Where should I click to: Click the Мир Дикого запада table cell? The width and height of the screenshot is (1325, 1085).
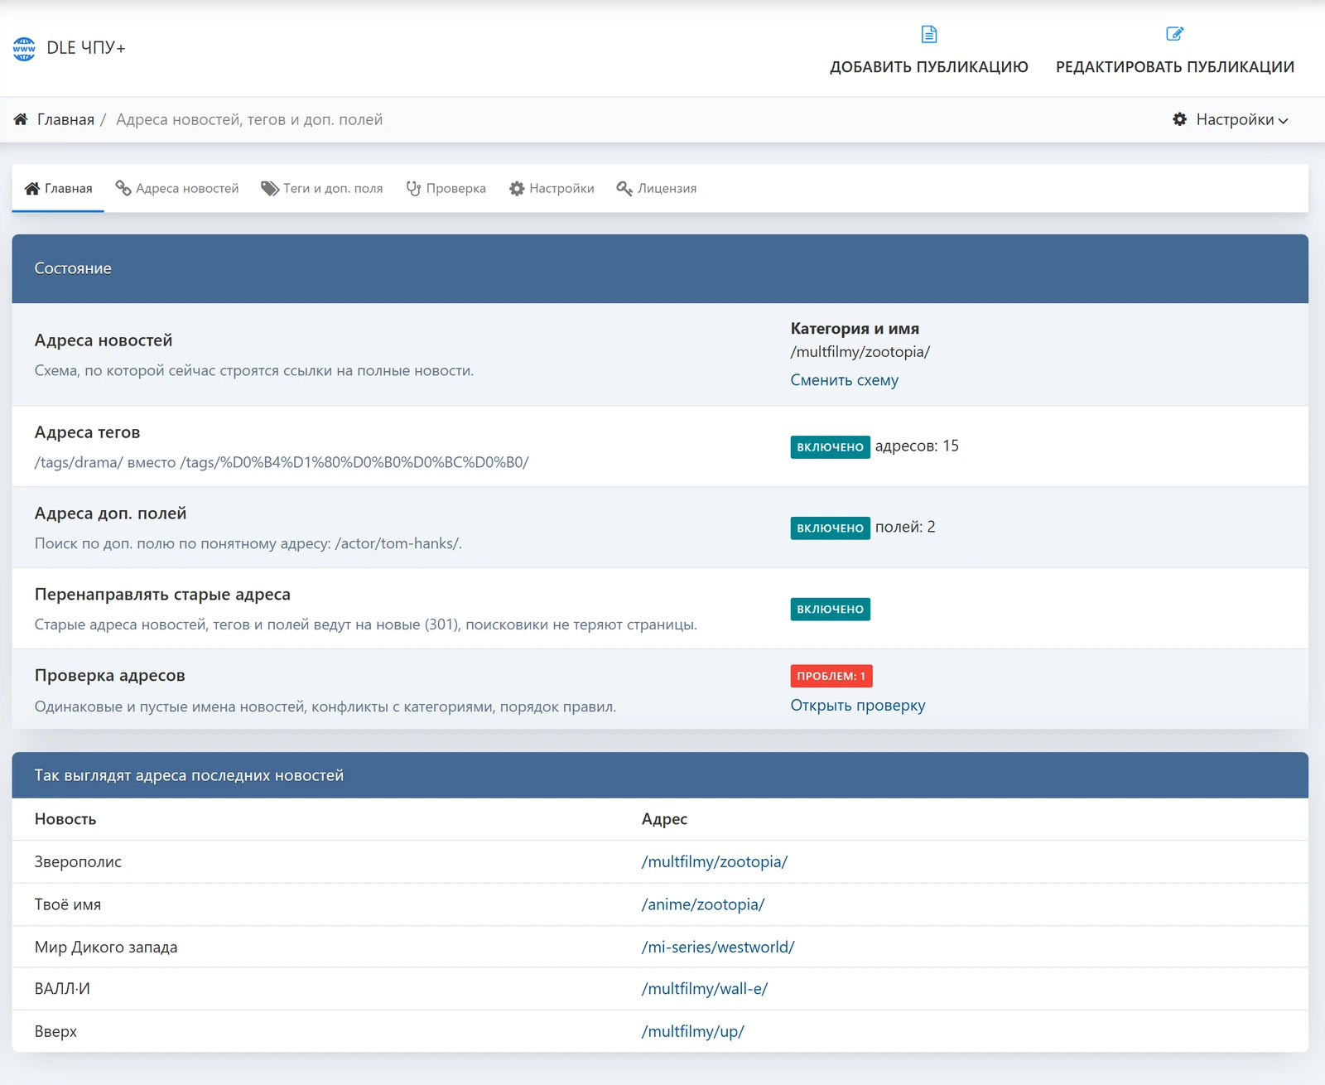(106, 947)
